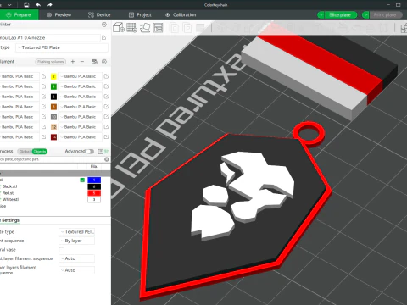407x305 pixels.
Task: Remove a filament with minus icon
Action: (82, 62)
